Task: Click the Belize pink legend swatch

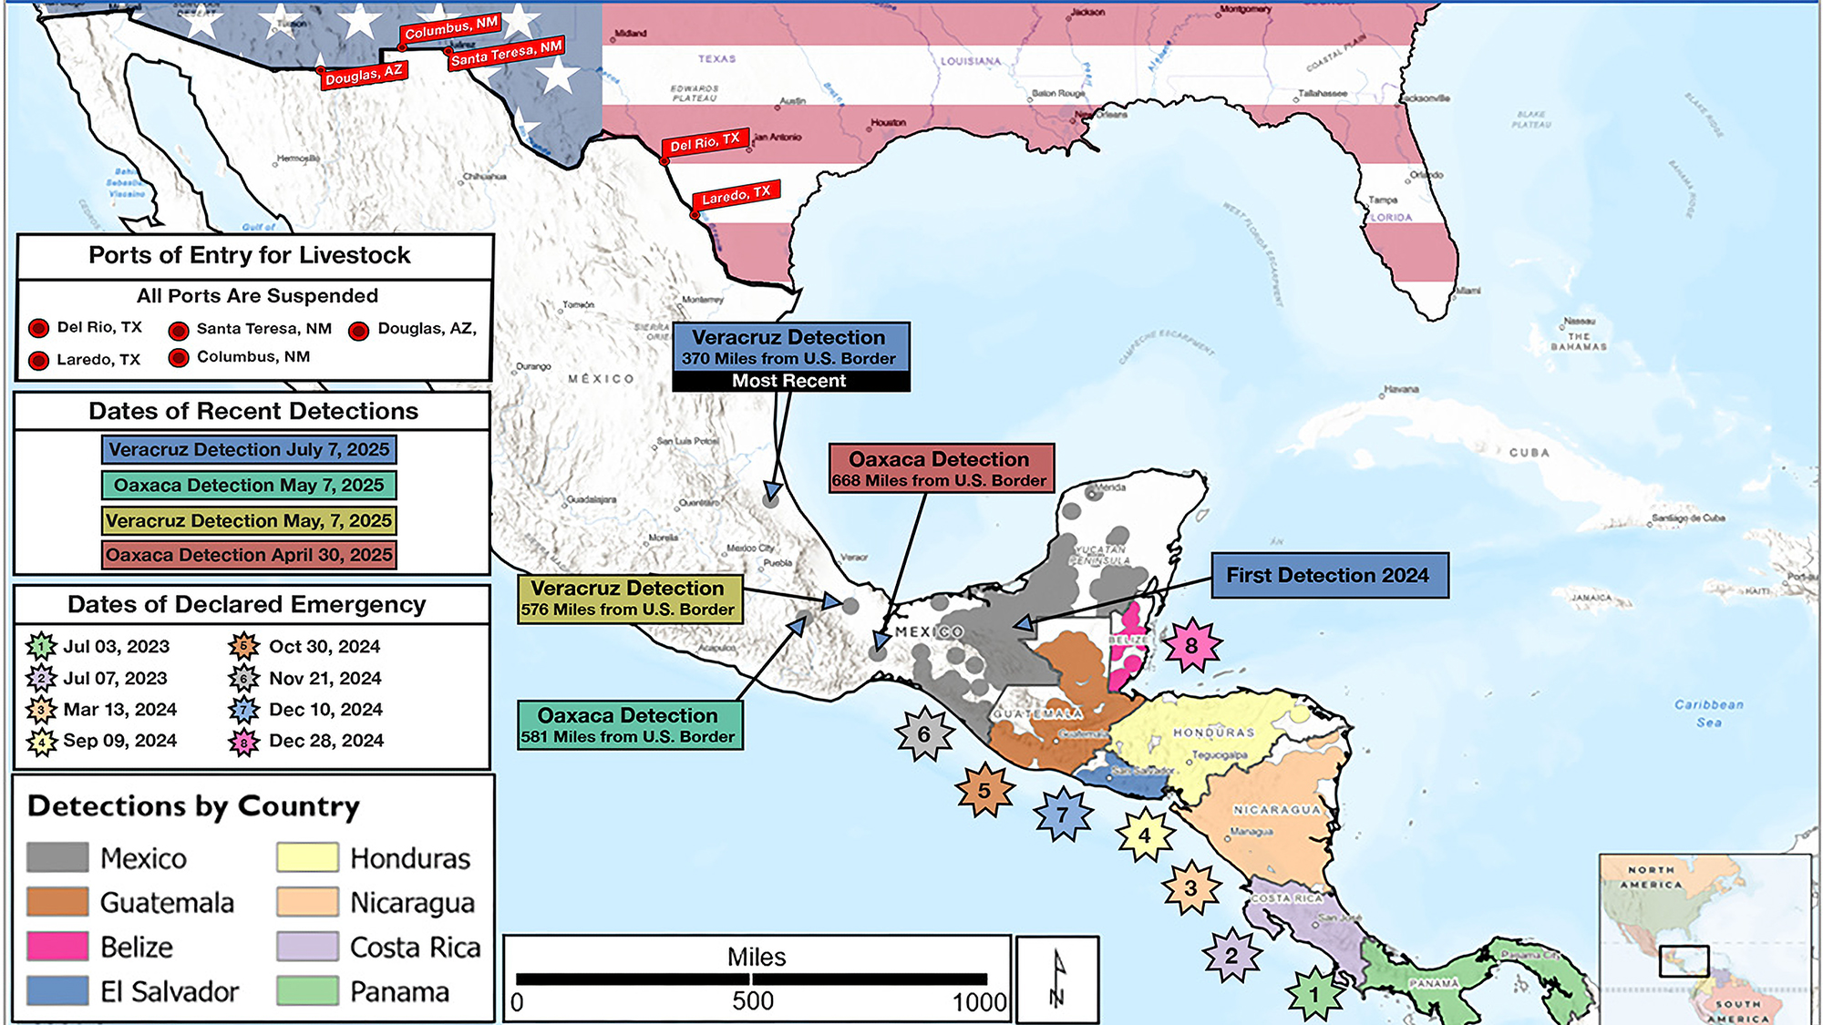Action: point(57,947)
